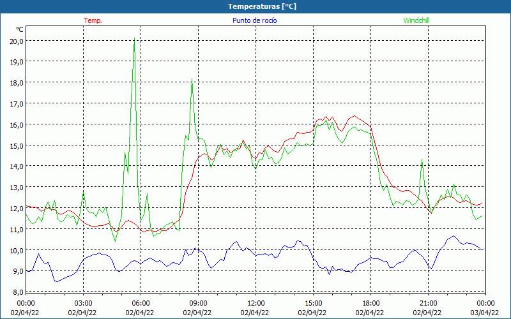Click the 10,0 value on the y-axis
This screenshot has width=511, height=319.
tap(17, 250)
